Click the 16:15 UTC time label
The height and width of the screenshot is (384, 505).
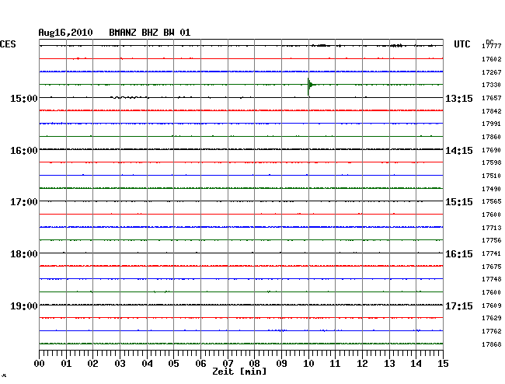(x=459, y=254)
